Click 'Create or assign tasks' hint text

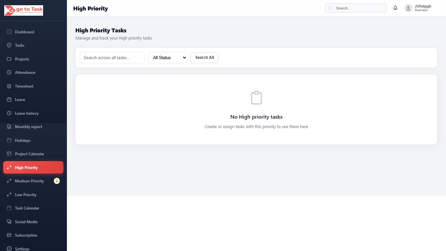[x=256, y=126]
